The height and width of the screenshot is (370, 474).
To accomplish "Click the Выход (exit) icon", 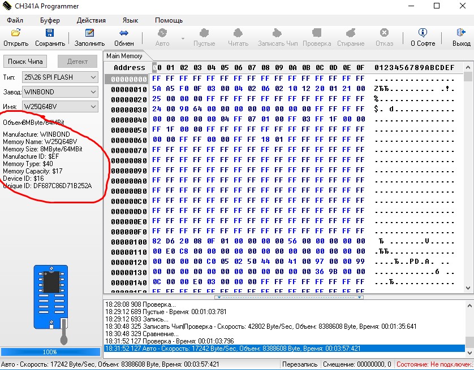I will (x=462, y=33).
